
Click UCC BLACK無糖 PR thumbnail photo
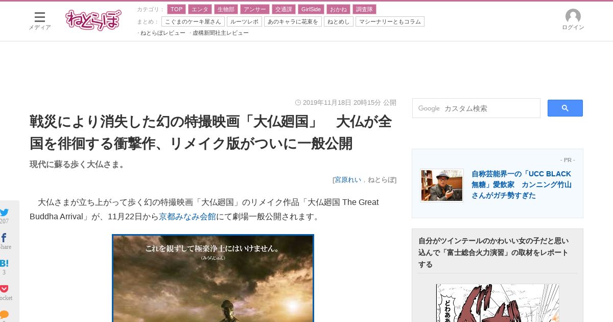coord(442,186)
